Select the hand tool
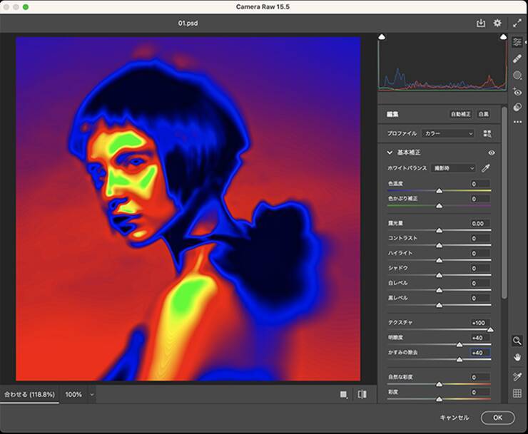528x434 pixels. tap(517, 357)
